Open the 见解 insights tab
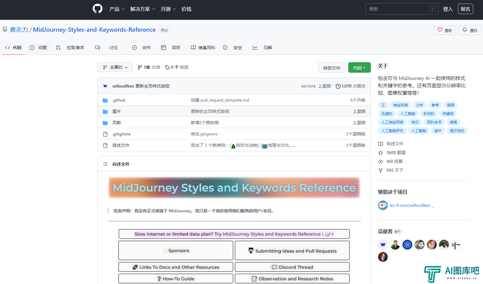This screenshot has width=483, height=284. pos(262,48)
